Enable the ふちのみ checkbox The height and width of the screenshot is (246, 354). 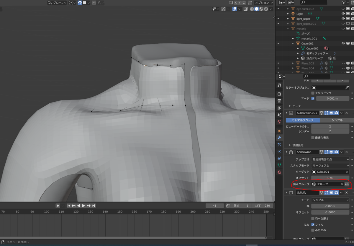313,230
